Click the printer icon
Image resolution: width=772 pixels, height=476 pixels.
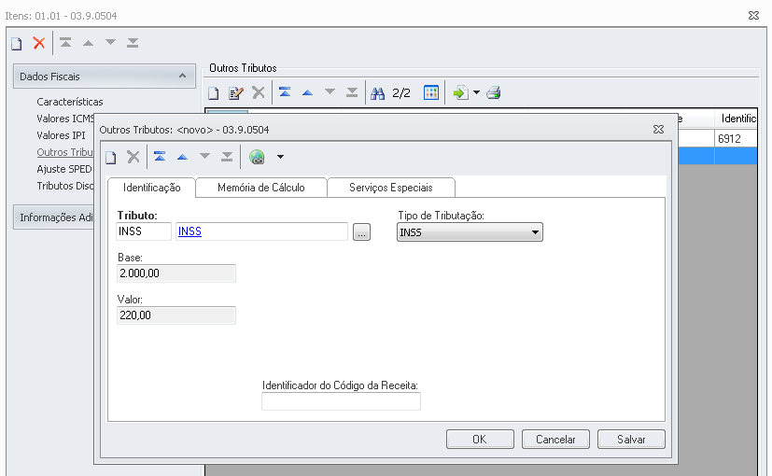[x=493, y=92]
